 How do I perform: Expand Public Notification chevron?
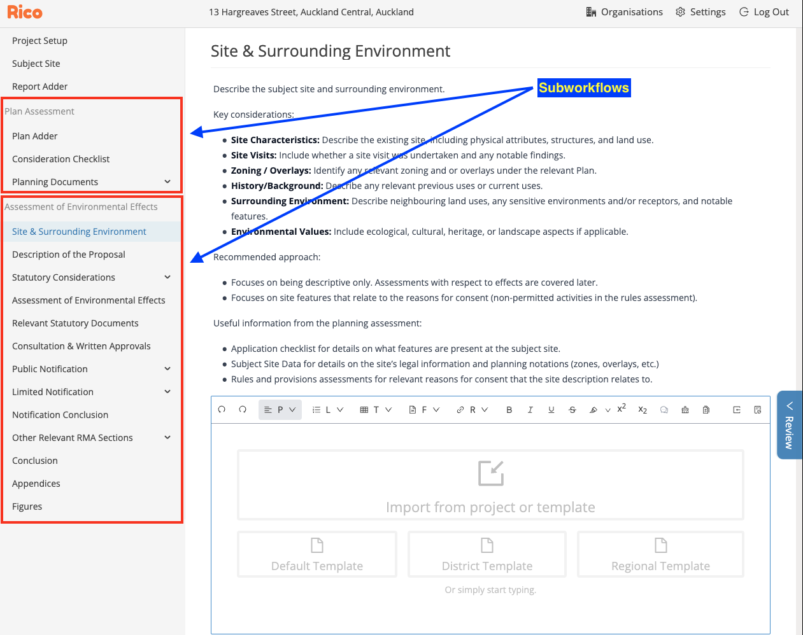[167, 369]
